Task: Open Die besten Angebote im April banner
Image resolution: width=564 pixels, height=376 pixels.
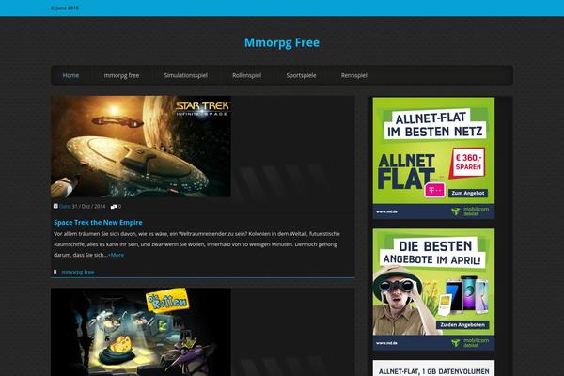Action: pos(433,290)
